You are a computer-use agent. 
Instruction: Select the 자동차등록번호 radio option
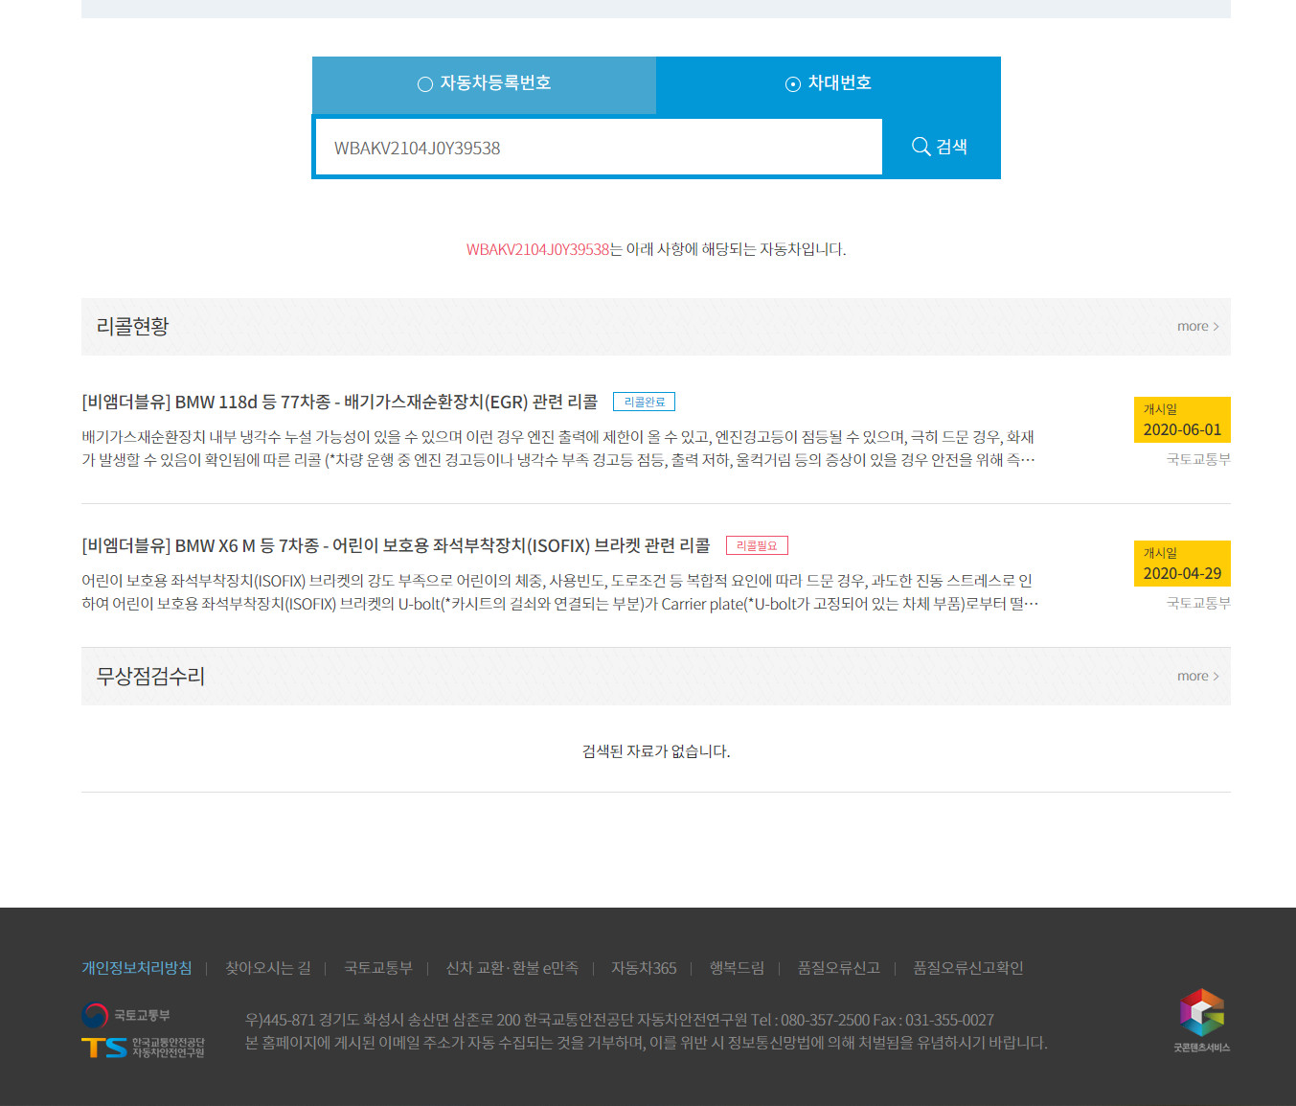pos(484,83)
